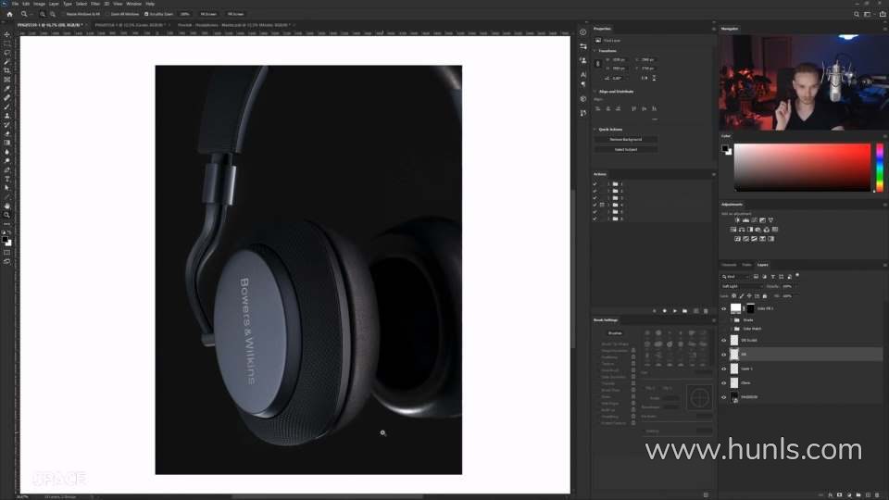Click play in the Actions panel

tap(675, 311)
